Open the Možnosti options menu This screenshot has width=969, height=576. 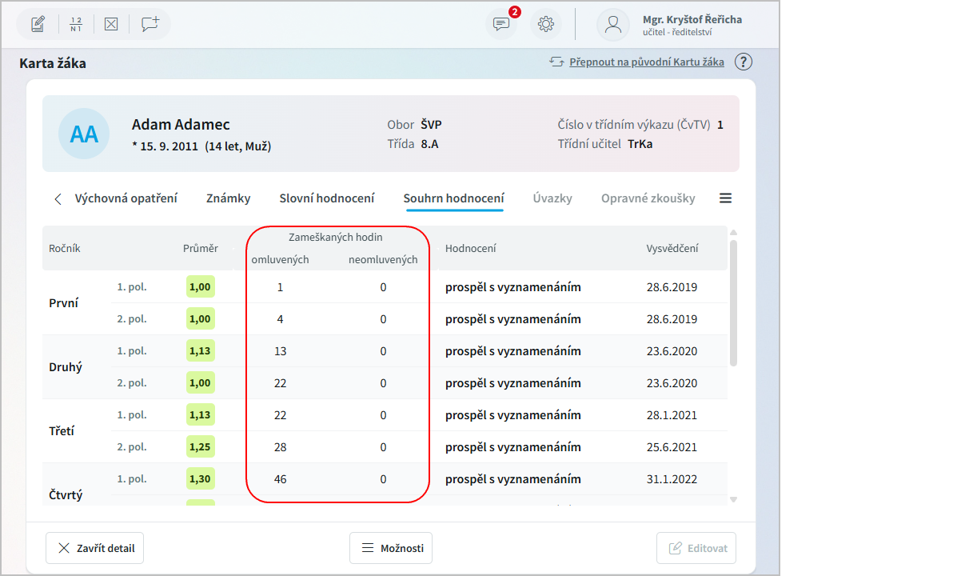pos(391,548)
